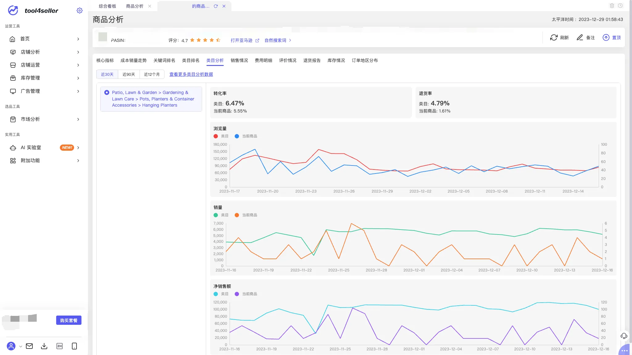Select the Hanging Planters category radio button

tap(107, 92)
